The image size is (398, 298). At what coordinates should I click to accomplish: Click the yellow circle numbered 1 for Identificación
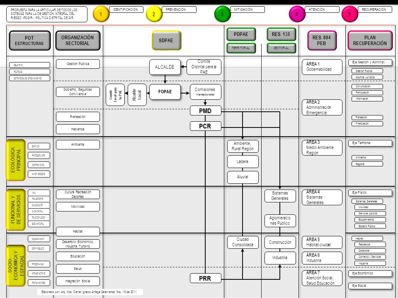[x=101, y=14]
